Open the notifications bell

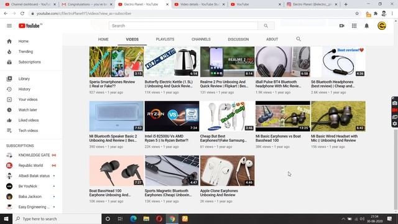(x=366, y=26)
